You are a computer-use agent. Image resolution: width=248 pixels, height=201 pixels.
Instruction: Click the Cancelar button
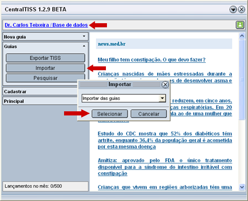149,114
